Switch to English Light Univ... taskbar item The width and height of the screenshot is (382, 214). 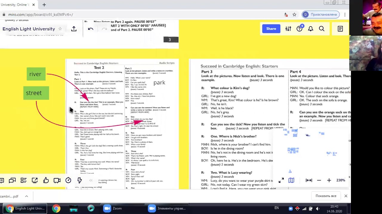(x=25, y=208)
